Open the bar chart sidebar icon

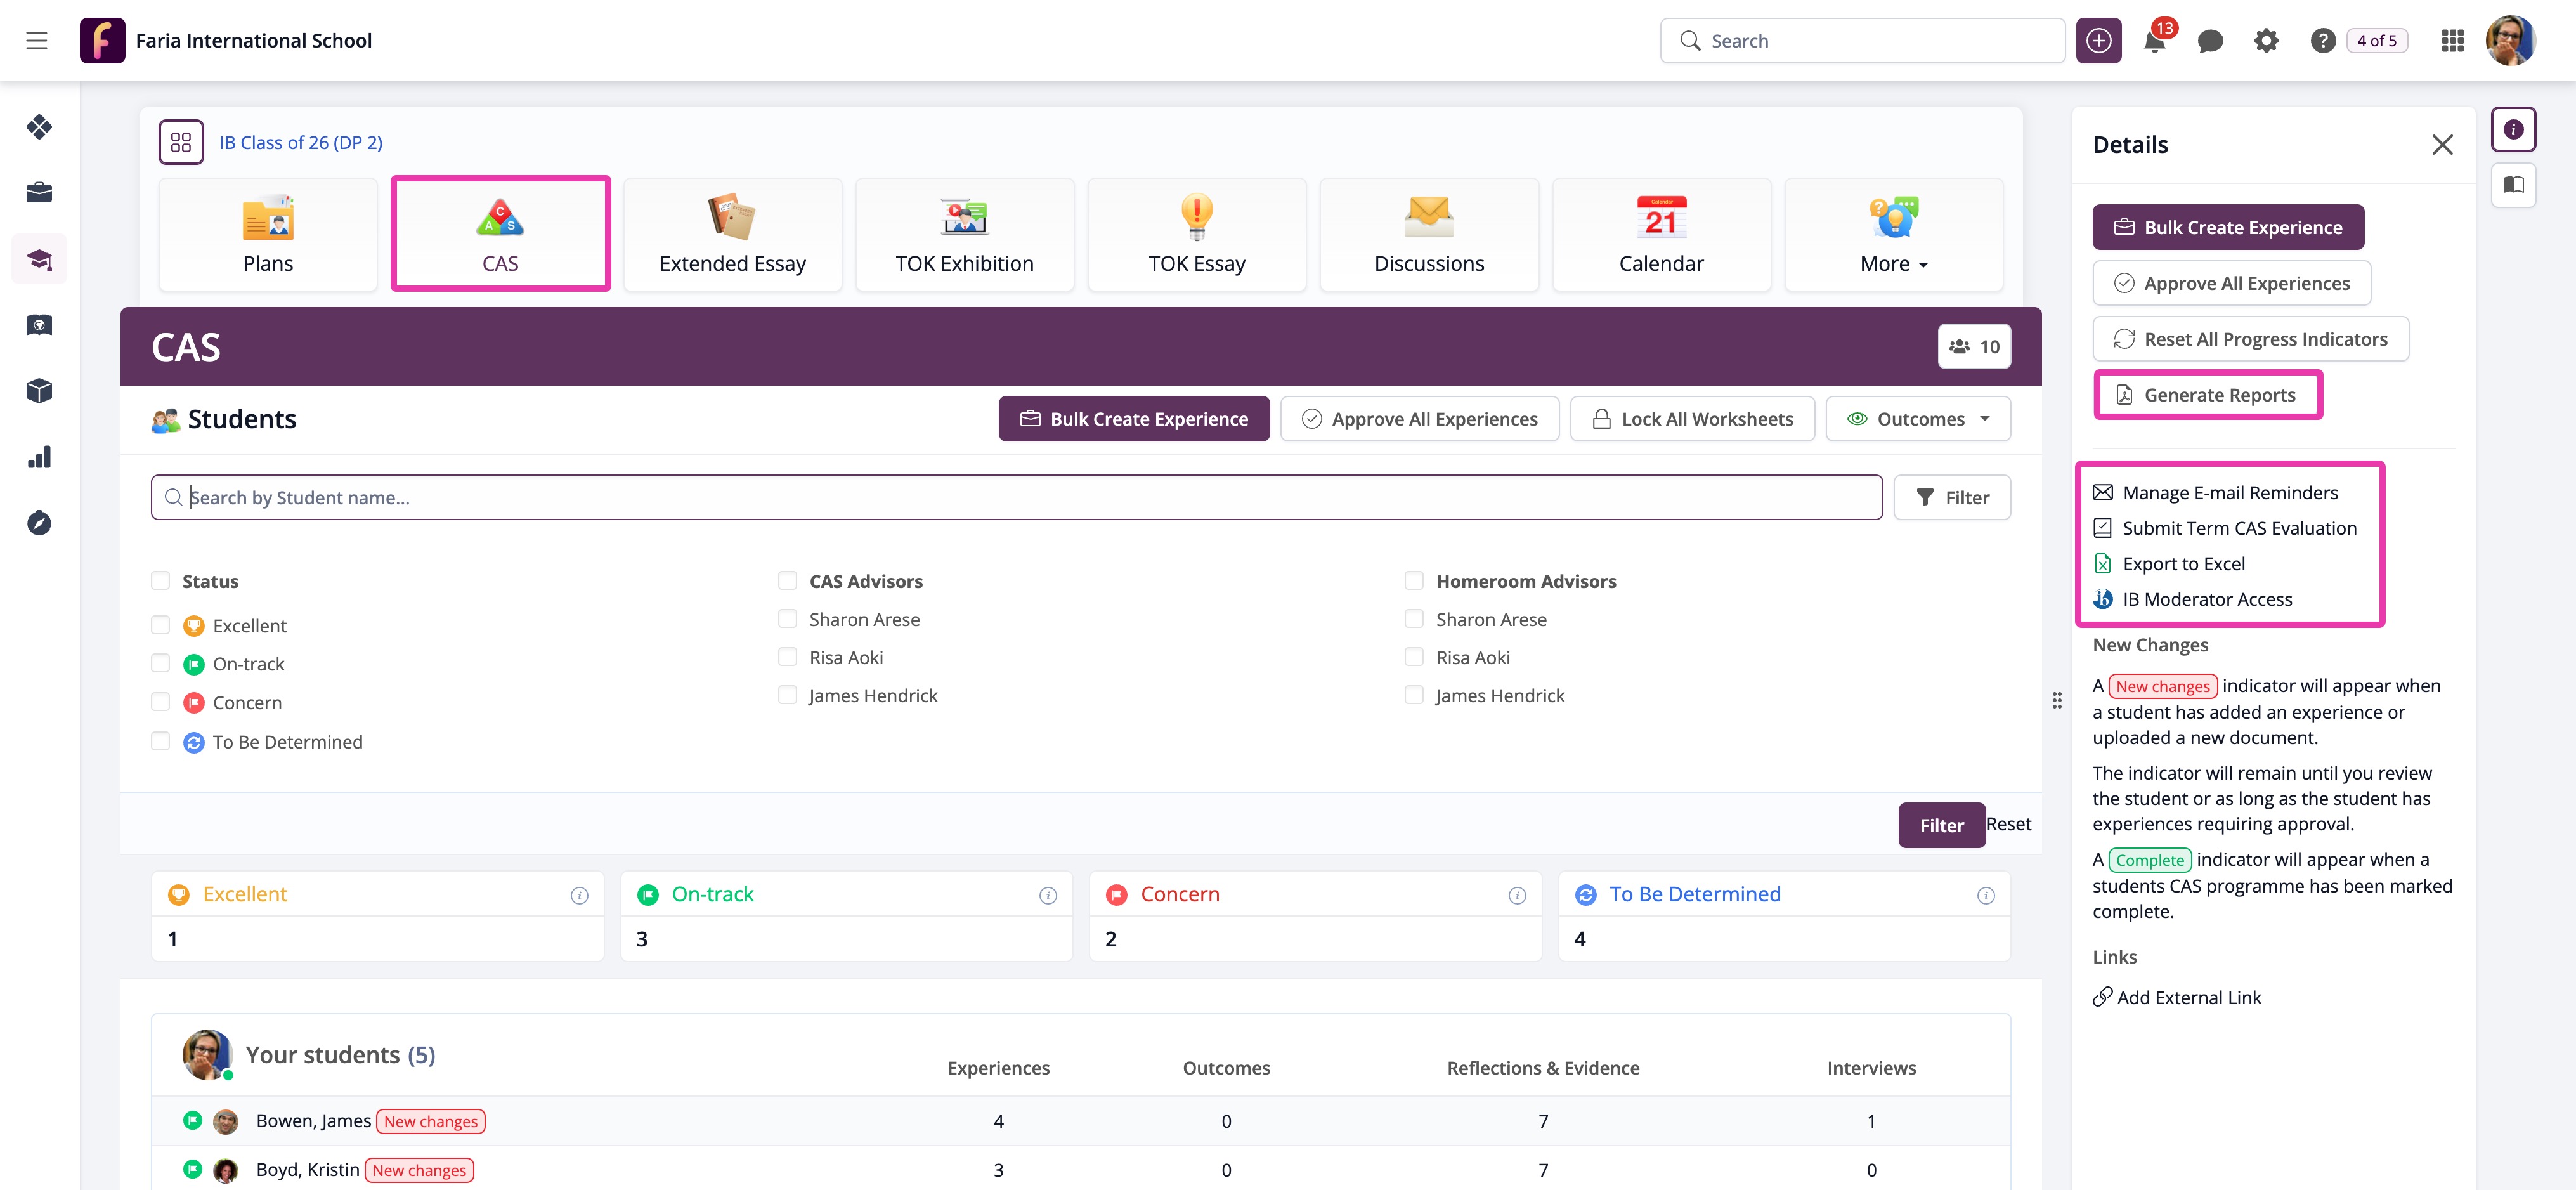(39, 457)
